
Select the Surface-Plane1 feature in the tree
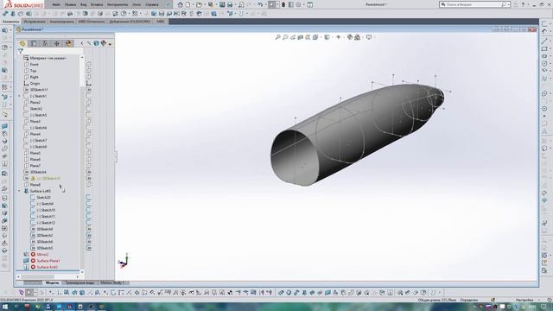48,261
